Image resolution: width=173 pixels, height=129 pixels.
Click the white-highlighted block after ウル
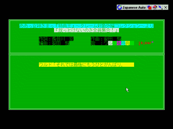click(110, 43)
